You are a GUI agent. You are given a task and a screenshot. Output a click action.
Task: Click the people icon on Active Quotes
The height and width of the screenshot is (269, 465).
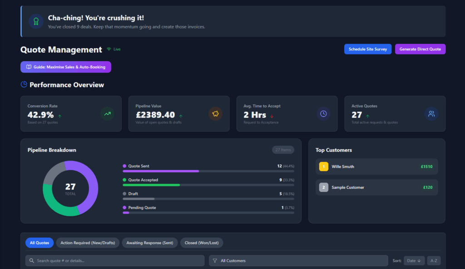pos(431,114)
